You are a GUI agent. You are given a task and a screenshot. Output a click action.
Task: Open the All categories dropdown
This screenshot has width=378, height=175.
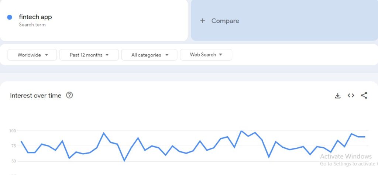[x=149, y=55]
